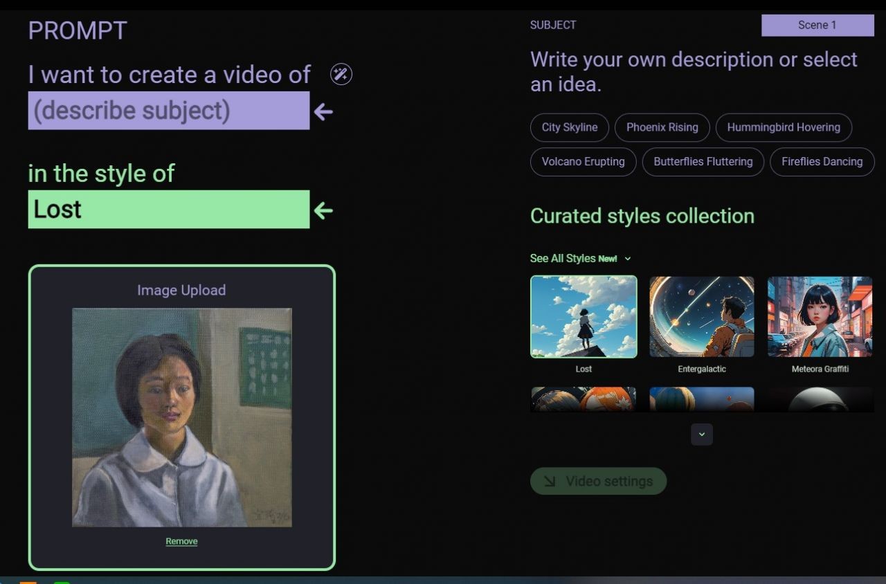Choose the Volcano Erupting idea
Screen dimensions: 886x584
(583, 162)
